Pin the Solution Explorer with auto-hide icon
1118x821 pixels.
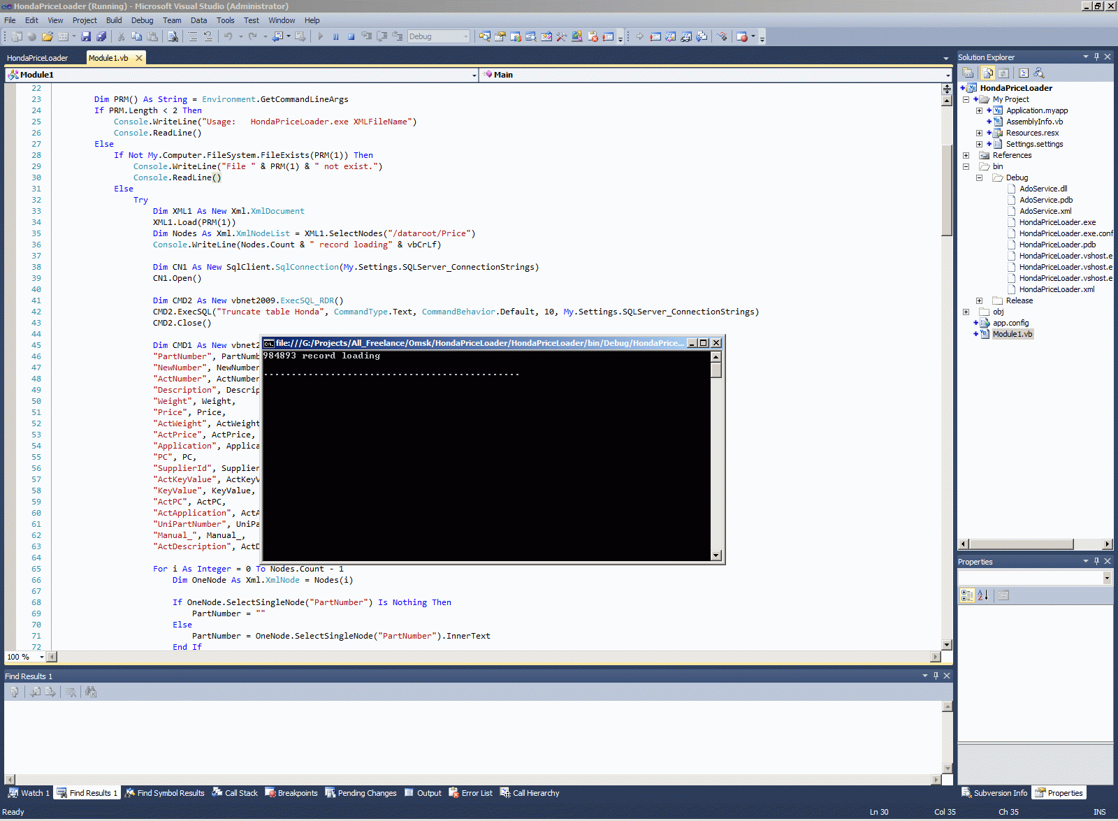[1096, 57]
